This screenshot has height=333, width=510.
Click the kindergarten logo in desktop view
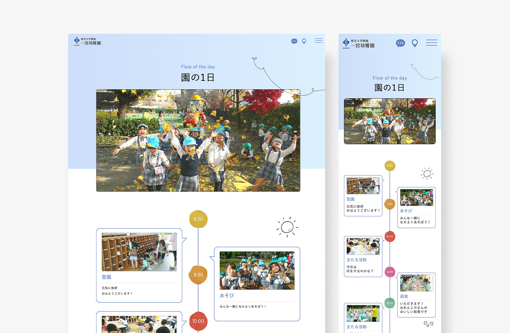coord(87,41)
